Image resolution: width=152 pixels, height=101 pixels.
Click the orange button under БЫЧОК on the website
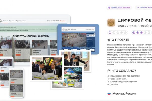(18, 55)
